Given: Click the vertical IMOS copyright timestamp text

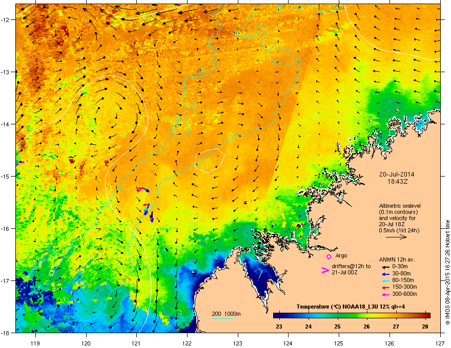Looking at the screenshot, I should (447, 272).
